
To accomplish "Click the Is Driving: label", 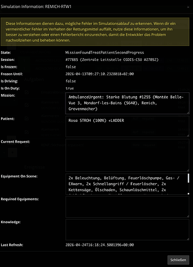I will [9, 81].
